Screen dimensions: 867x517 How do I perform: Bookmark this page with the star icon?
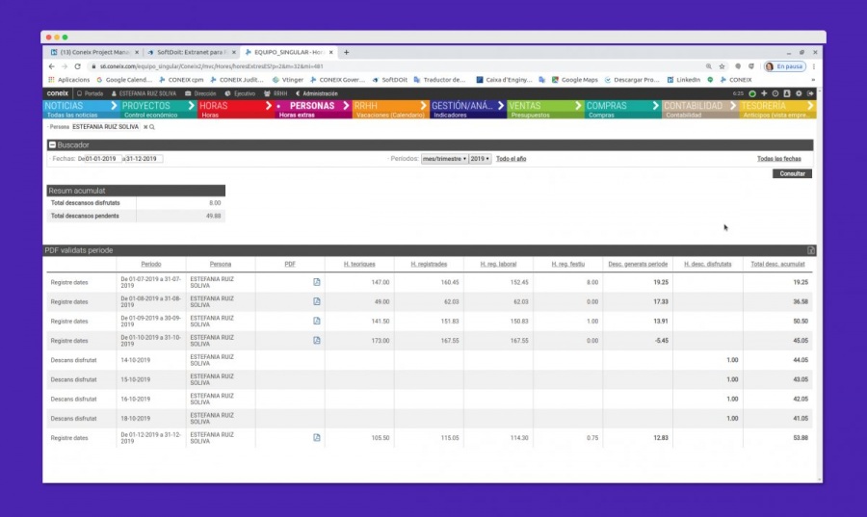(722, 66)
